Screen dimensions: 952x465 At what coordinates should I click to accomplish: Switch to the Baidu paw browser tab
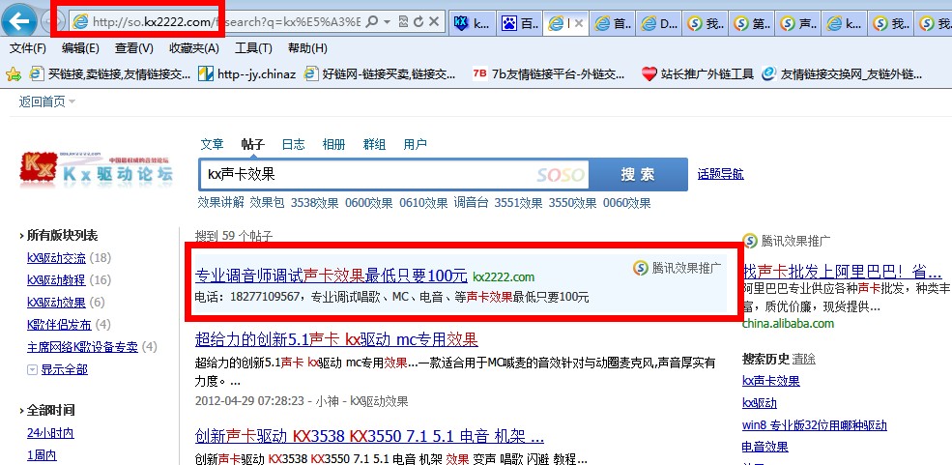[520, 23]
